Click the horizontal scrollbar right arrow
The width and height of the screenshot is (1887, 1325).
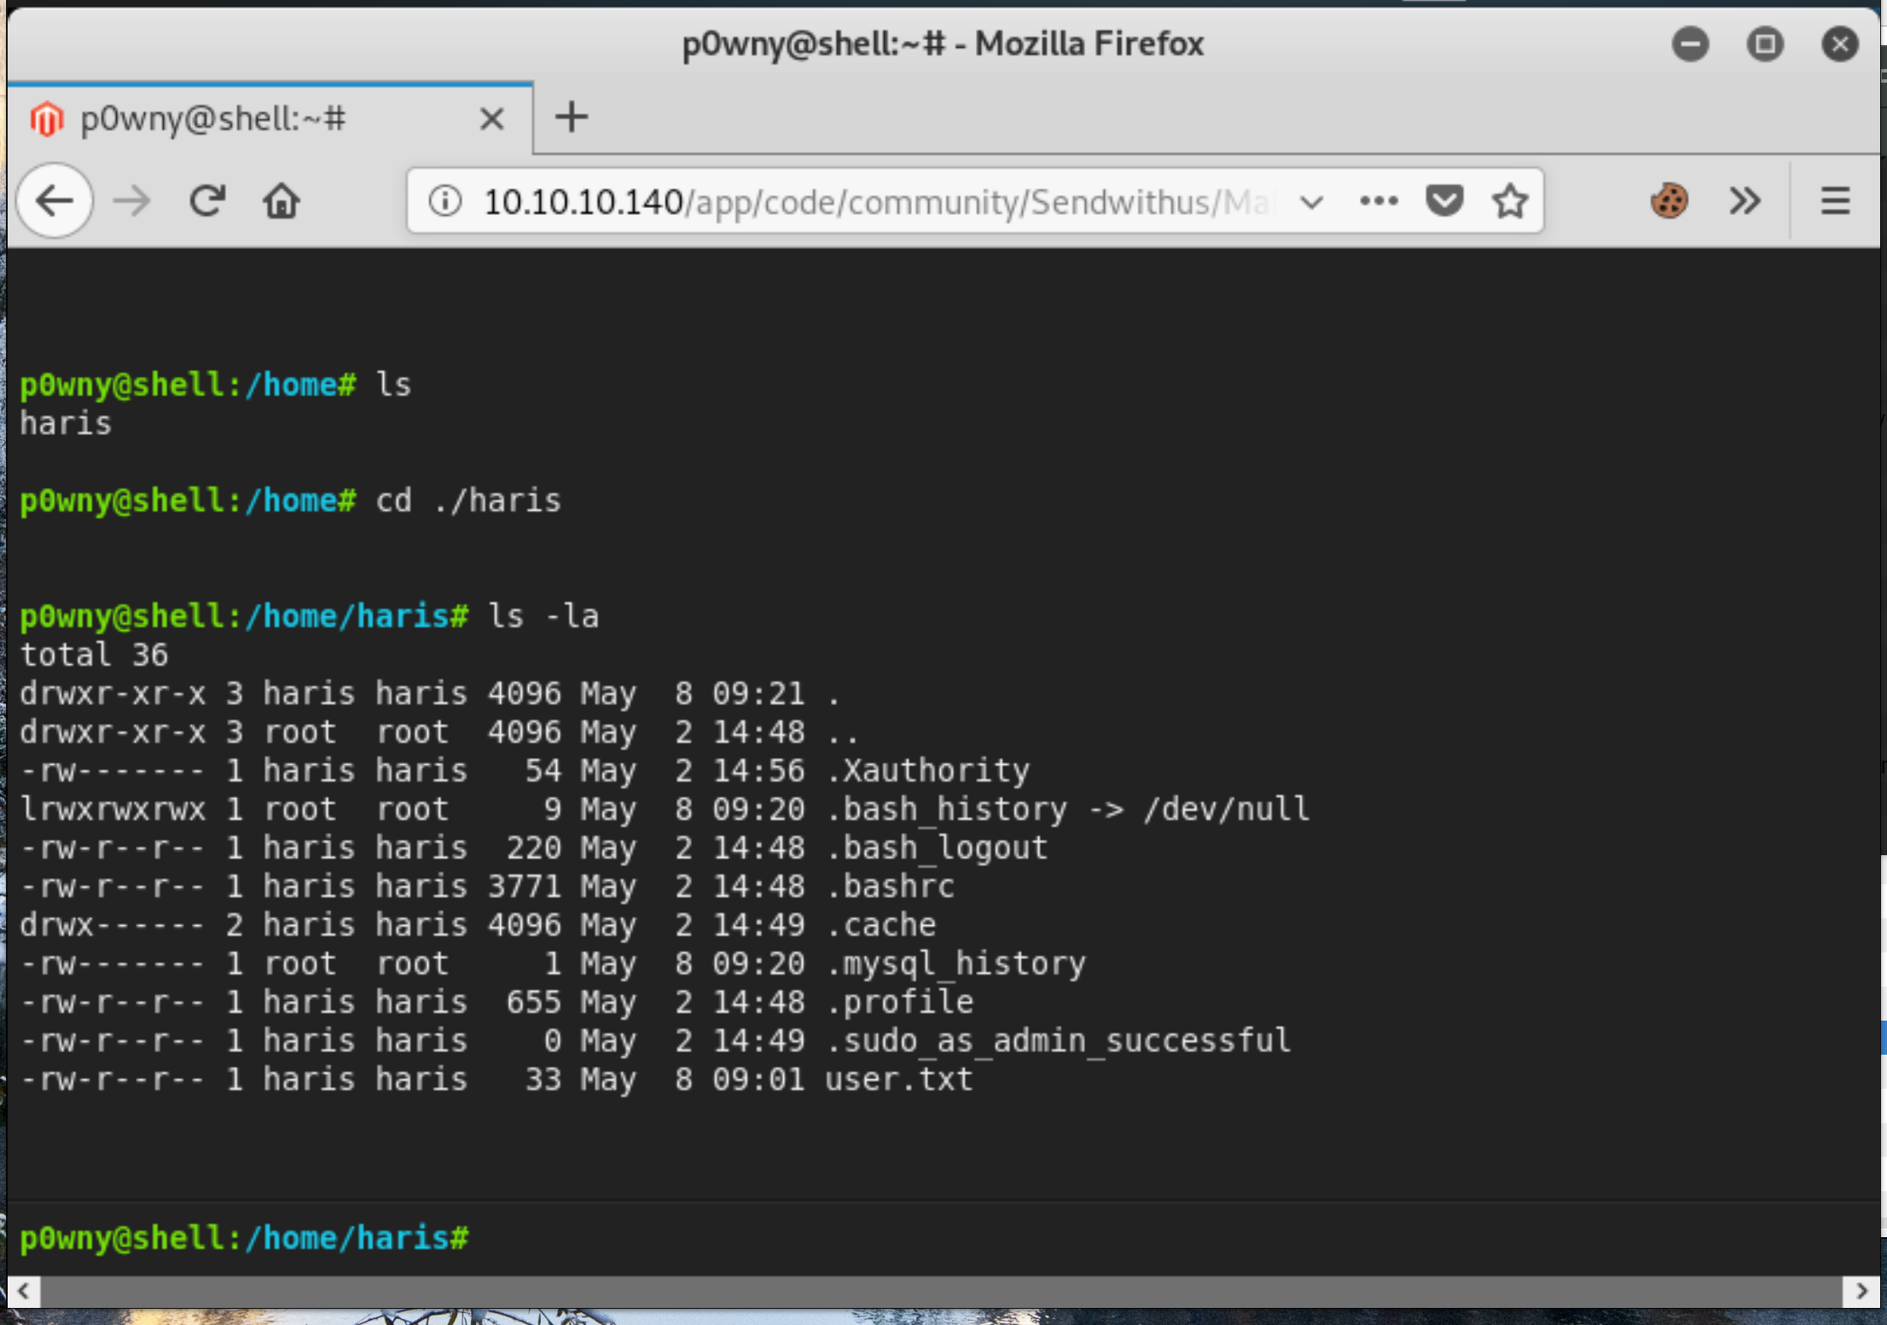tap(1861, 1291)
